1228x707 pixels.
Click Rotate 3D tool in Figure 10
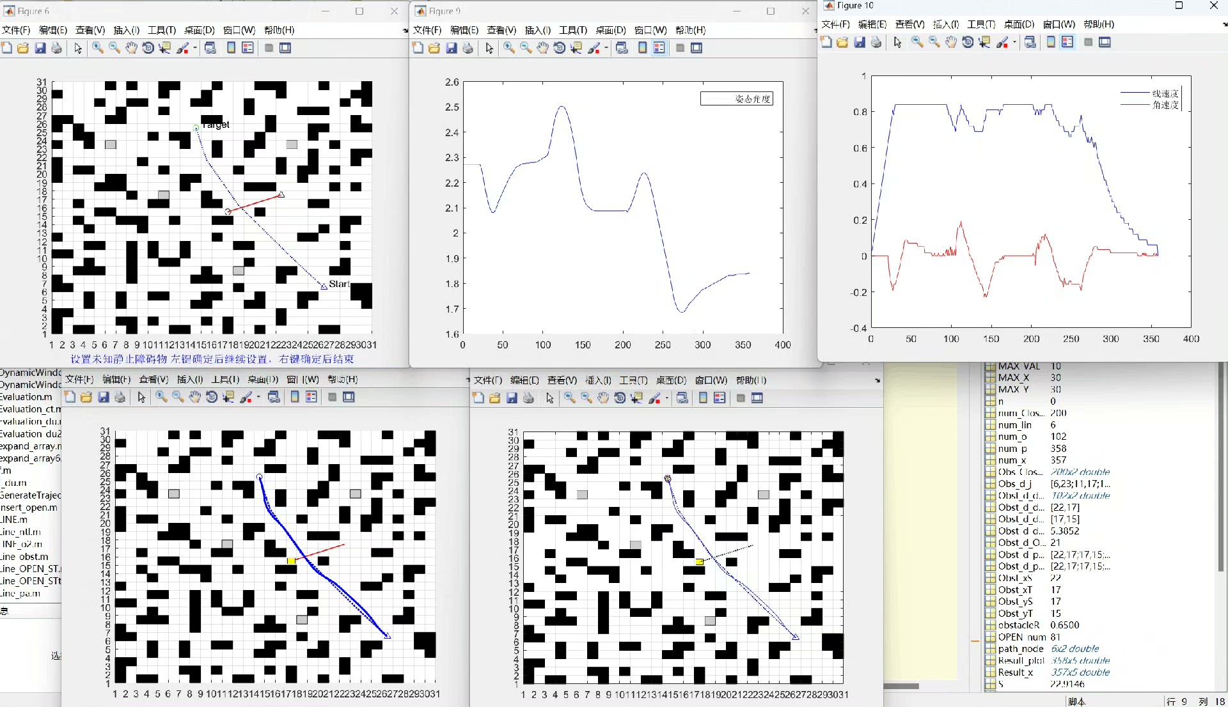coord(968,42)
